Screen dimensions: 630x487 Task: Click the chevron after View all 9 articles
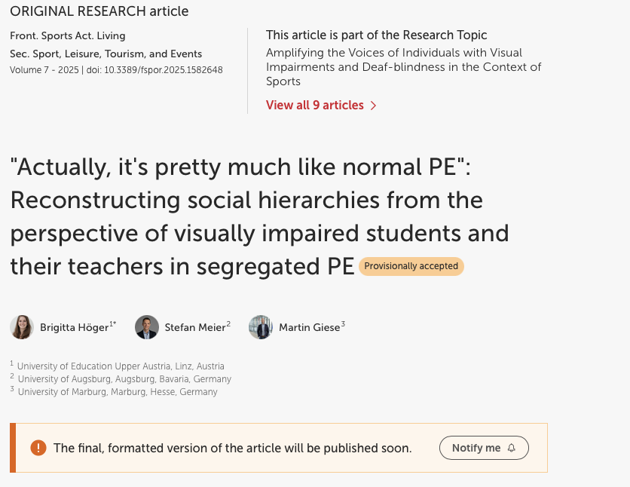pos(373,106)
